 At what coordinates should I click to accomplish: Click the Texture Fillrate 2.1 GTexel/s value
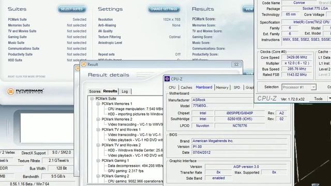point(58,161)
